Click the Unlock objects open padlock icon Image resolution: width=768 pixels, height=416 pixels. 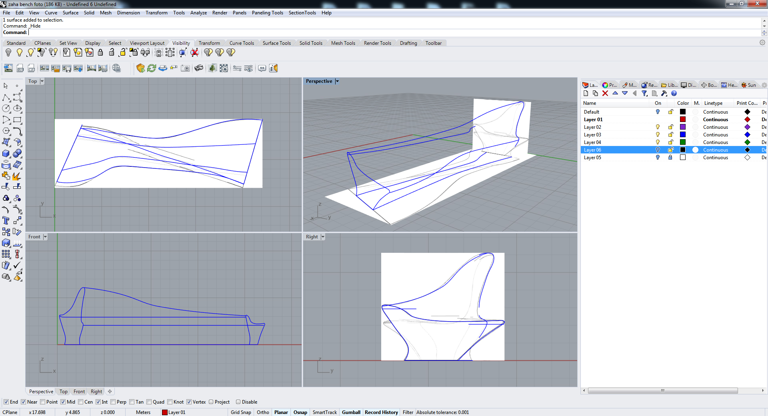[112, 52]
